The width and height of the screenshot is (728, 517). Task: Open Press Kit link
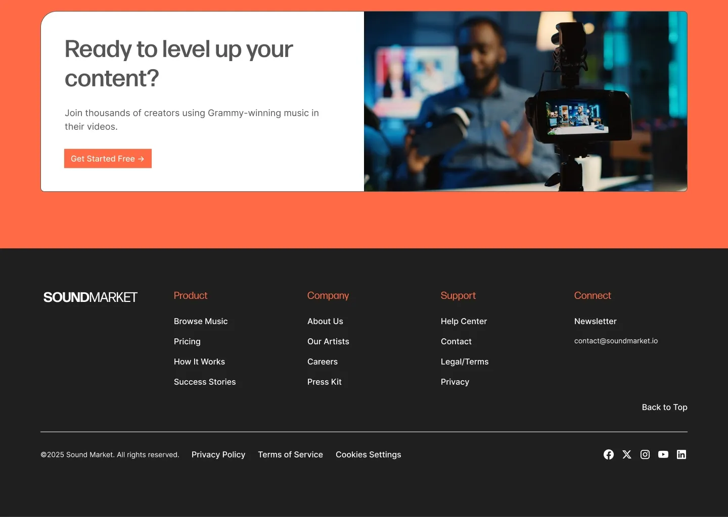click(325, 382)
